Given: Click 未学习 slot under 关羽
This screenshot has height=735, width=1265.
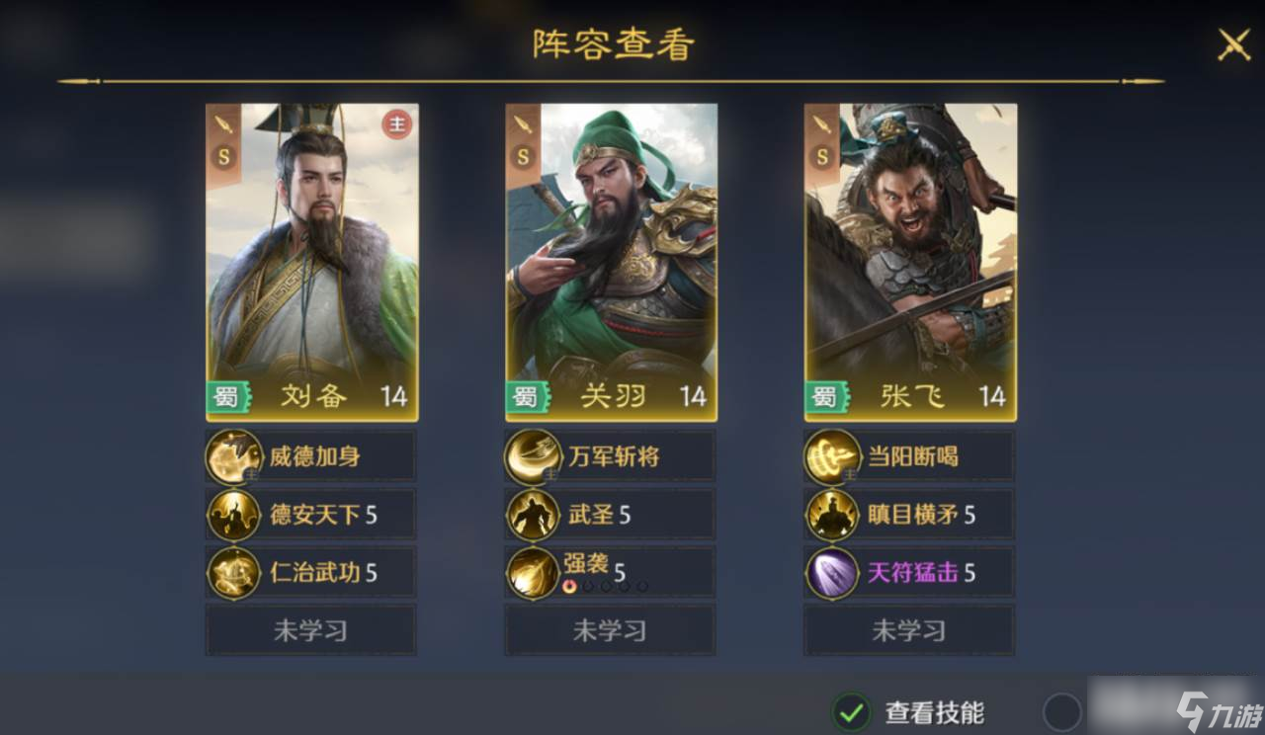Looking at the screenshot, I should click(610, 630).
